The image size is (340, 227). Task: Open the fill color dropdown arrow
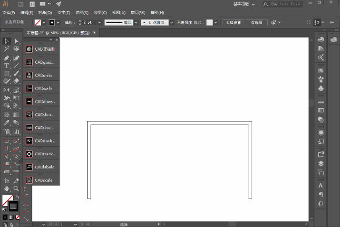coord(44,22)
